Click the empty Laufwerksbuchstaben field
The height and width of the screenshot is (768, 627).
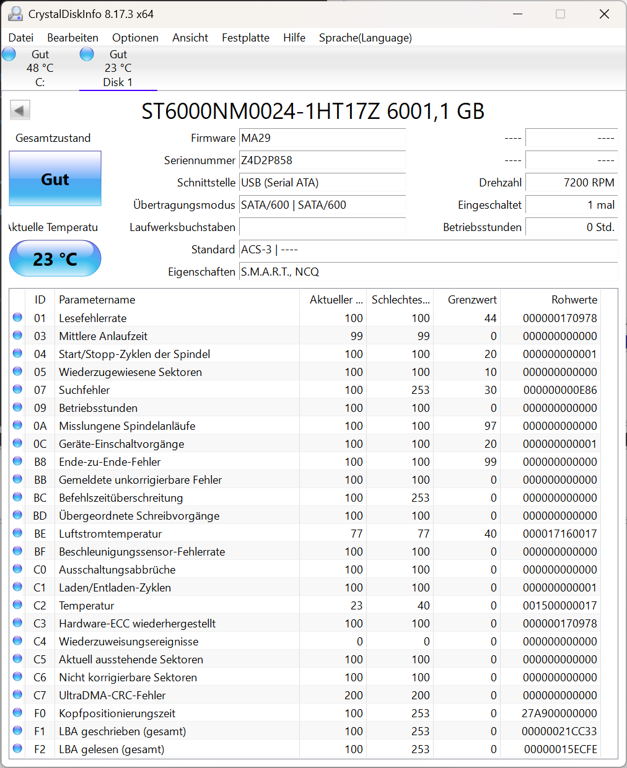coord(322,227)
